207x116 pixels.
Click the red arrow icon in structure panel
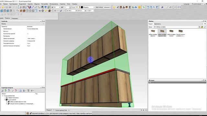[x=16, y=91]
